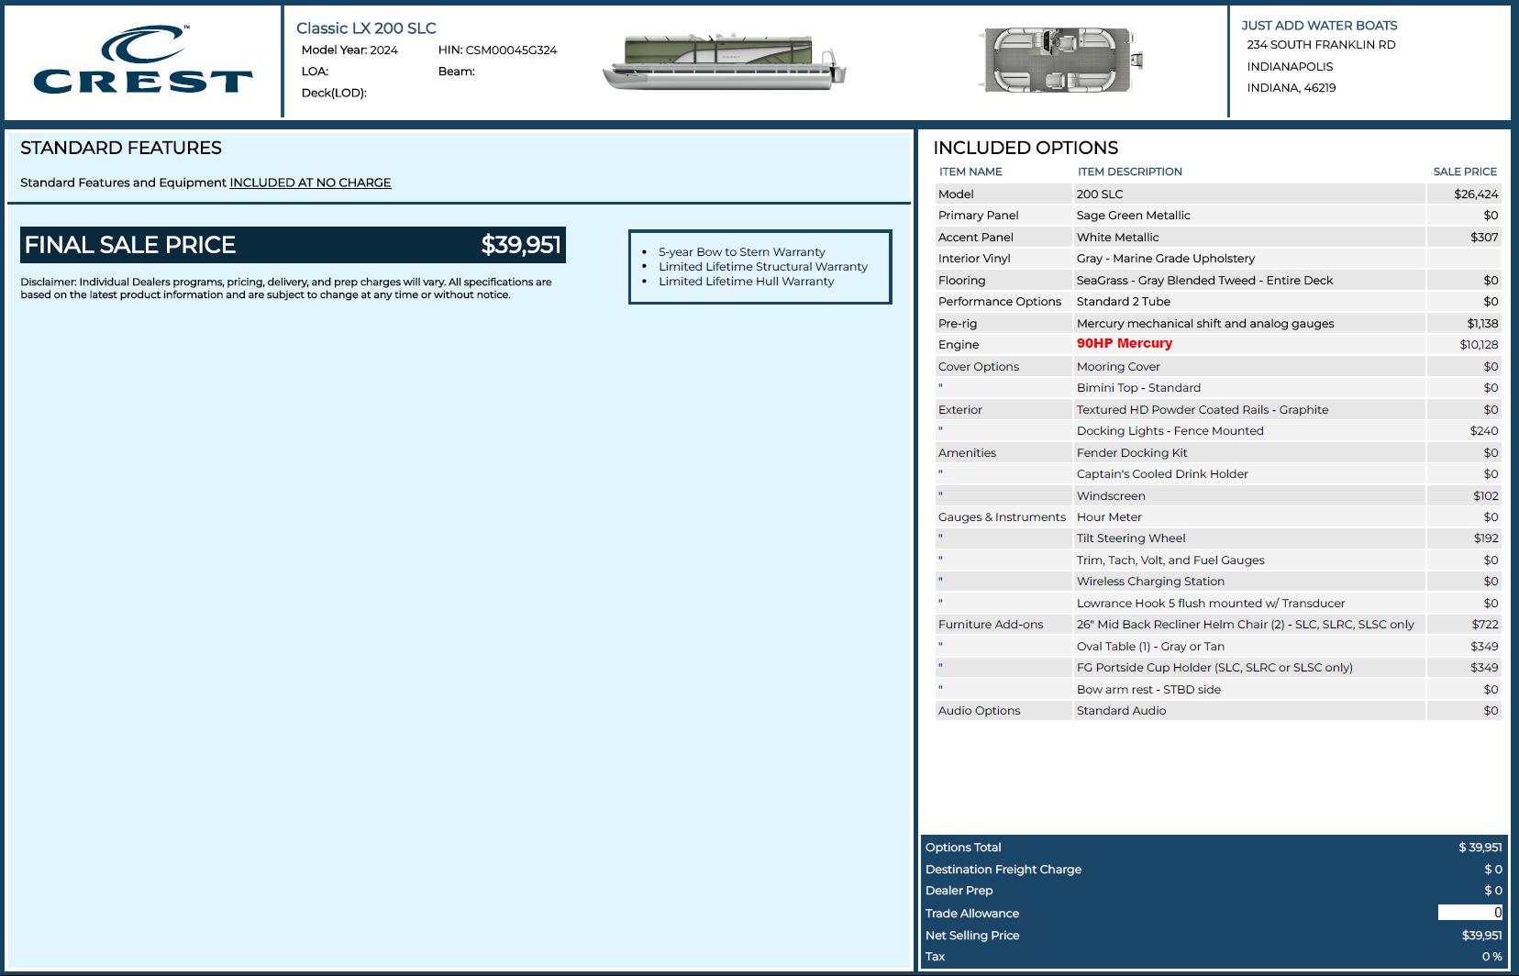Click the Fender Docking Kit row
Viewport: 1519px width, 976px height.
click(1218, 452)
